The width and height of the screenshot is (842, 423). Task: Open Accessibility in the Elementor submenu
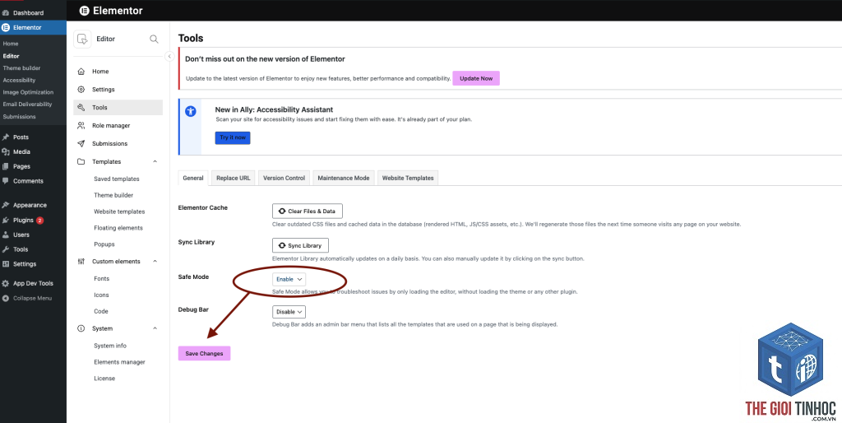pyautogui.click(x=20, y=80)
